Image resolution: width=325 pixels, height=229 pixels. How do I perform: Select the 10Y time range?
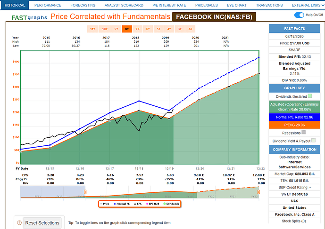click(105, 29)
